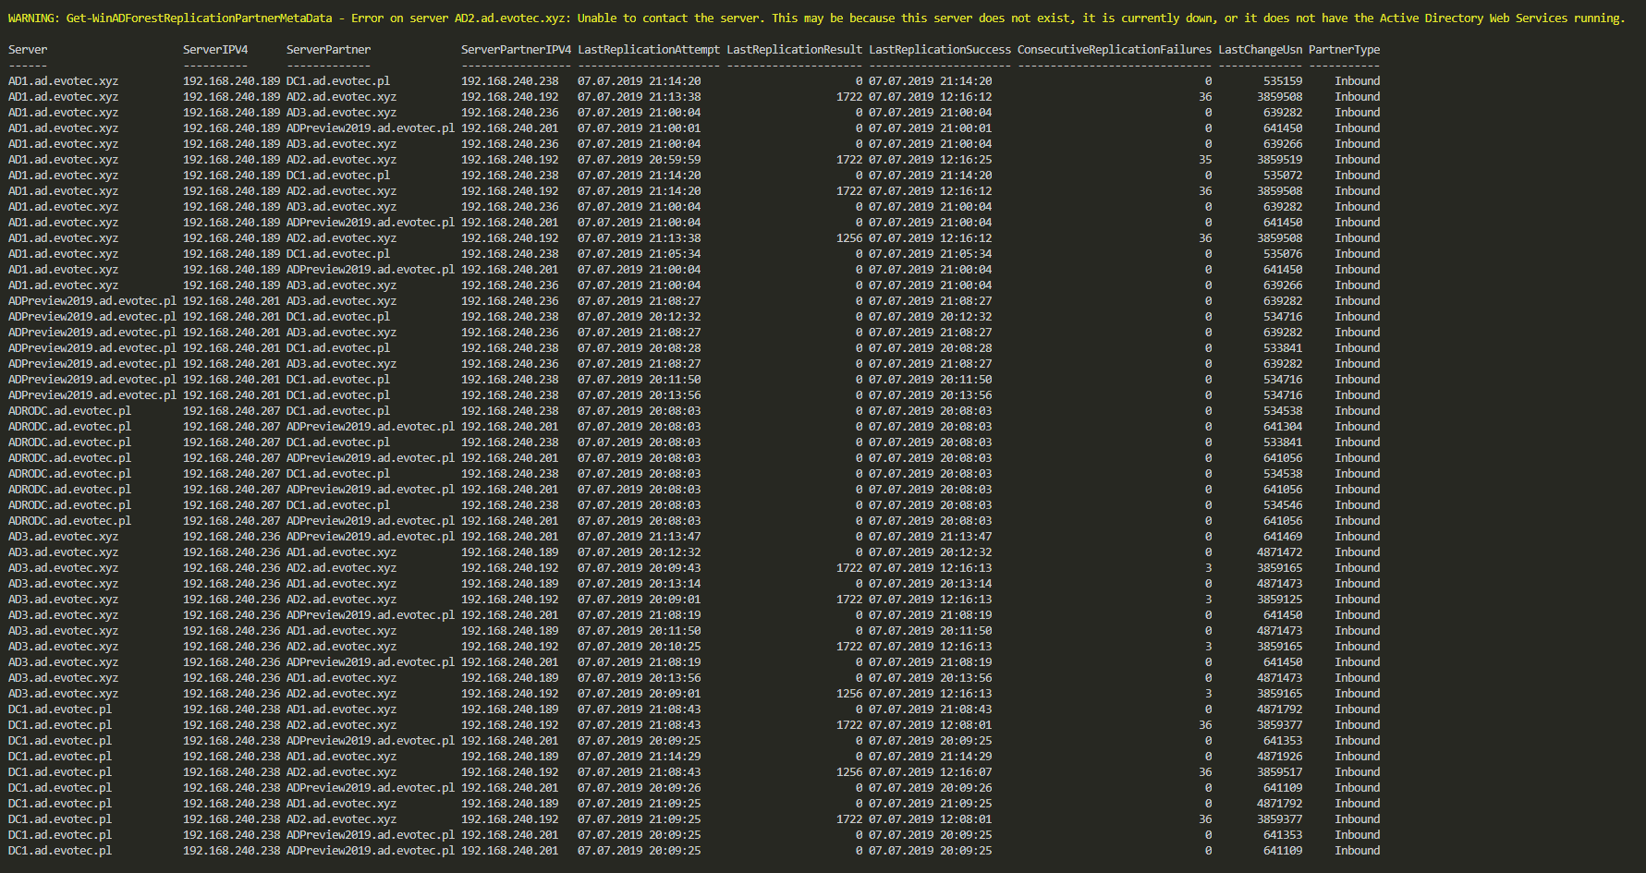Image resolution: width=1646 pixels, height=873 pixels.
Task: Click the ServerIPV4 column header
Action: (x=215, y=50)
